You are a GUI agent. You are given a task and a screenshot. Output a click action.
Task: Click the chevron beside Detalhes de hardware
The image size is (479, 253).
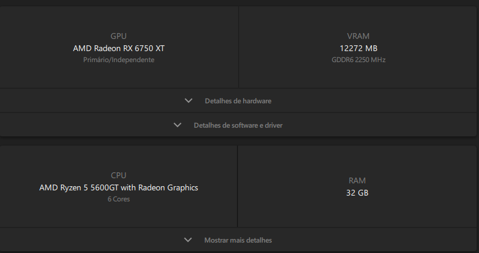(x=189, y=100)
